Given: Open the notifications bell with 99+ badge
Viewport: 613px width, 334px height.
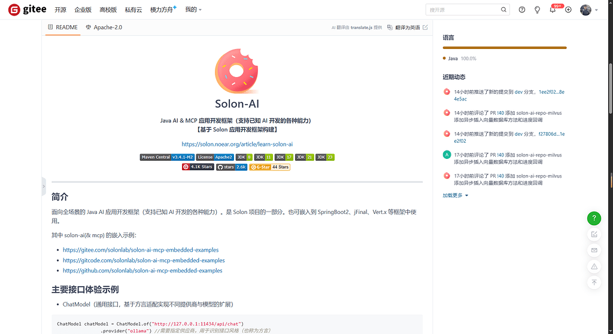Looking at the screenshot, I should (x=553, y=10).
